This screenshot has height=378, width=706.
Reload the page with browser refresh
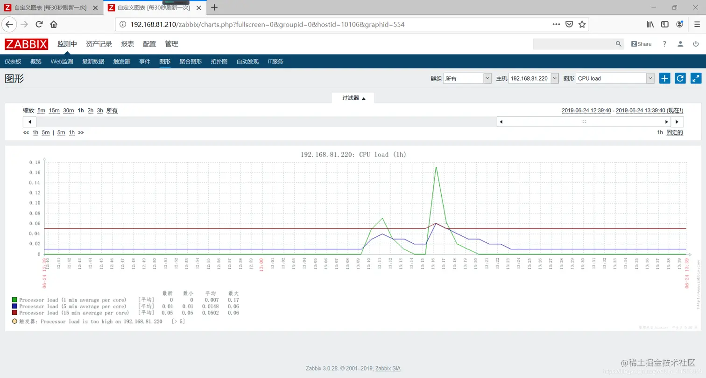click(39, 24)
